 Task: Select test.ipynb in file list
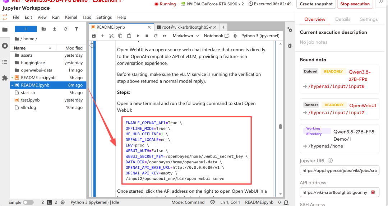coord(48,100)
